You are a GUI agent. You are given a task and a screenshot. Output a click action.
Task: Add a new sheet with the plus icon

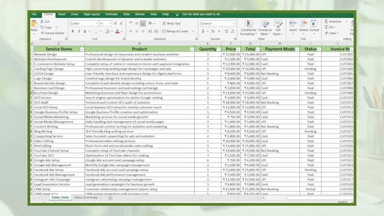[111, 197]
